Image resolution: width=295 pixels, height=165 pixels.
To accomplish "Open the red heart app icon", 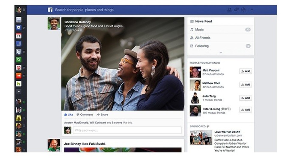I will pos(19,68).
